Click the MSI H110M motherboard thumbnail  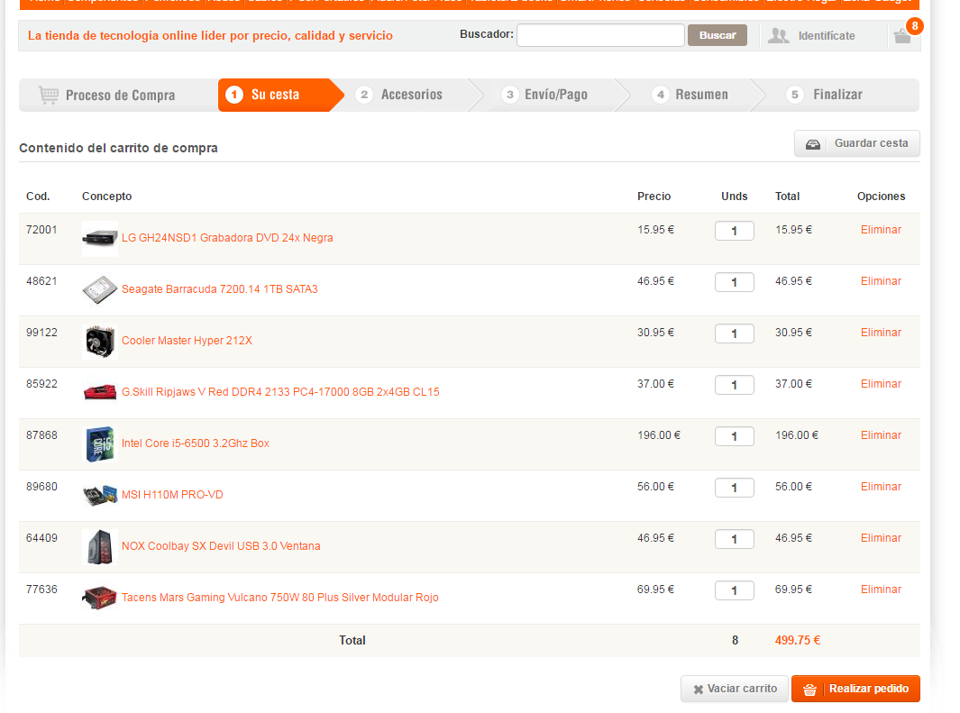pos(100,495)
